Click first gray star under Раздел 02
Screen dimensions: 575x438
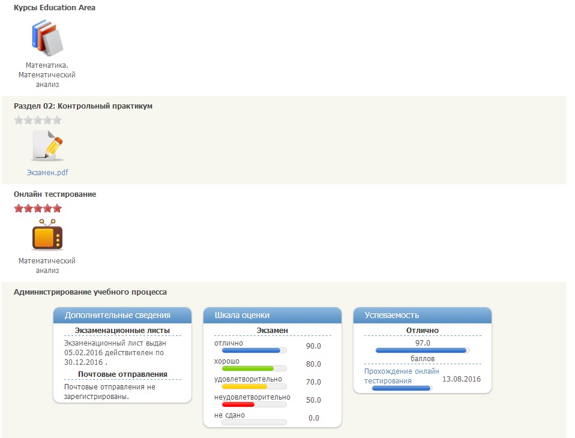19,120
